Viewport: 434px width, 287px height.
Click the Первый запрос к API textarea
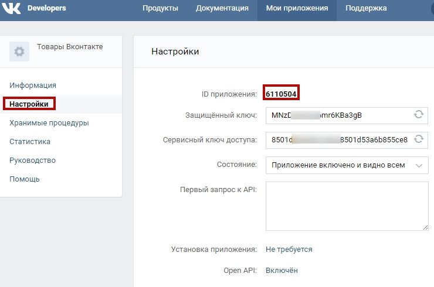coord(347,206)
